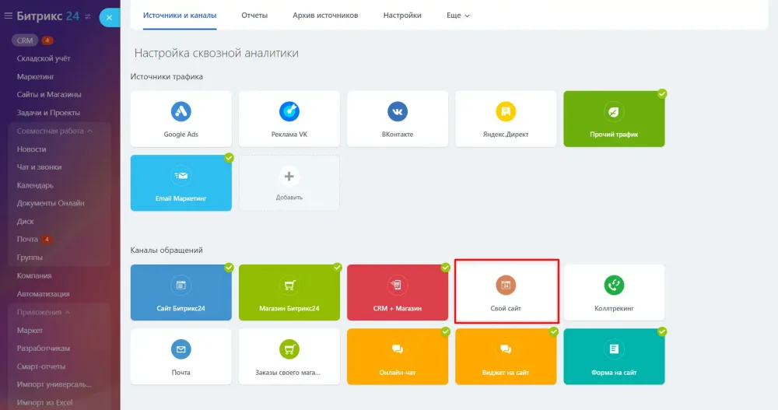Open Автоматизация in the sidebar
The width and height of the screenshot is (778, 410).
tap(43, 294)
